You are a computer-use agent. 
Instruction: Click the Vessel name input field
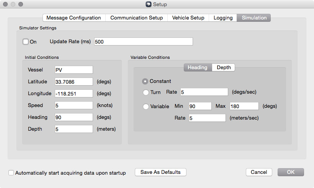pos(74,70)
